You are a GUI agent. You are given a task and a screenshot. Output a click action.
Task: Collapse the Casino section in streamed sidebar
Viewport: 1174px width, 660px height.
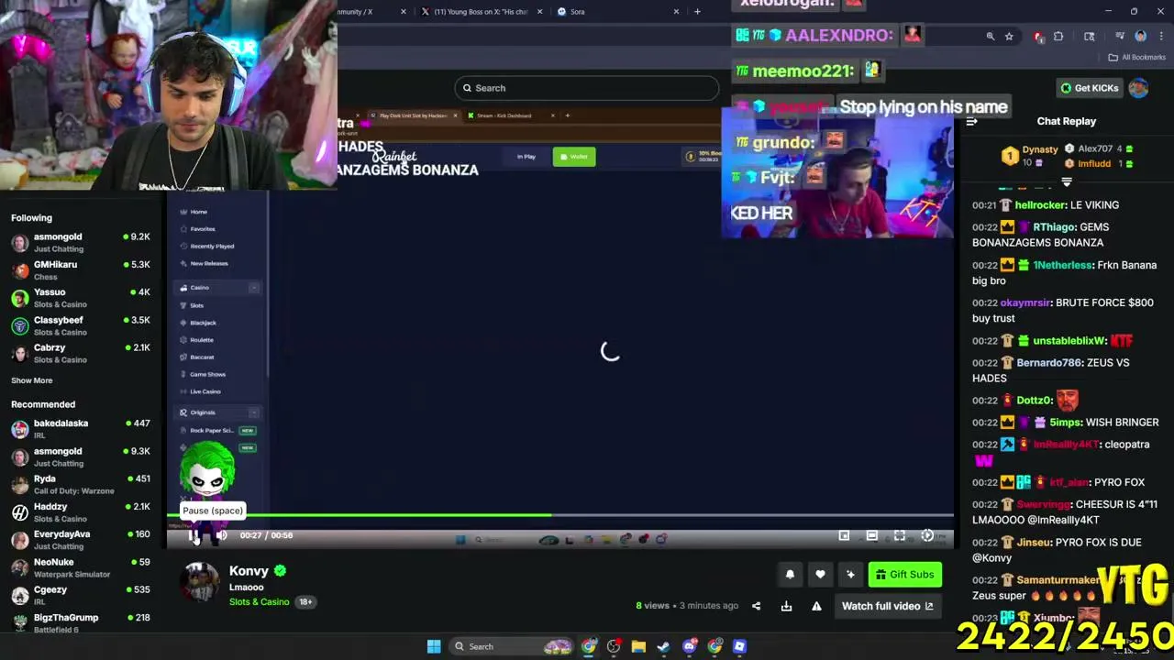pyautogui.click(x=253, y=288)
